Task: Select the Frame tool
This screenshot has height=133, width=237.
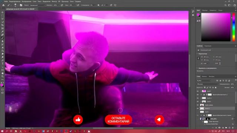Action: [3, 28]
